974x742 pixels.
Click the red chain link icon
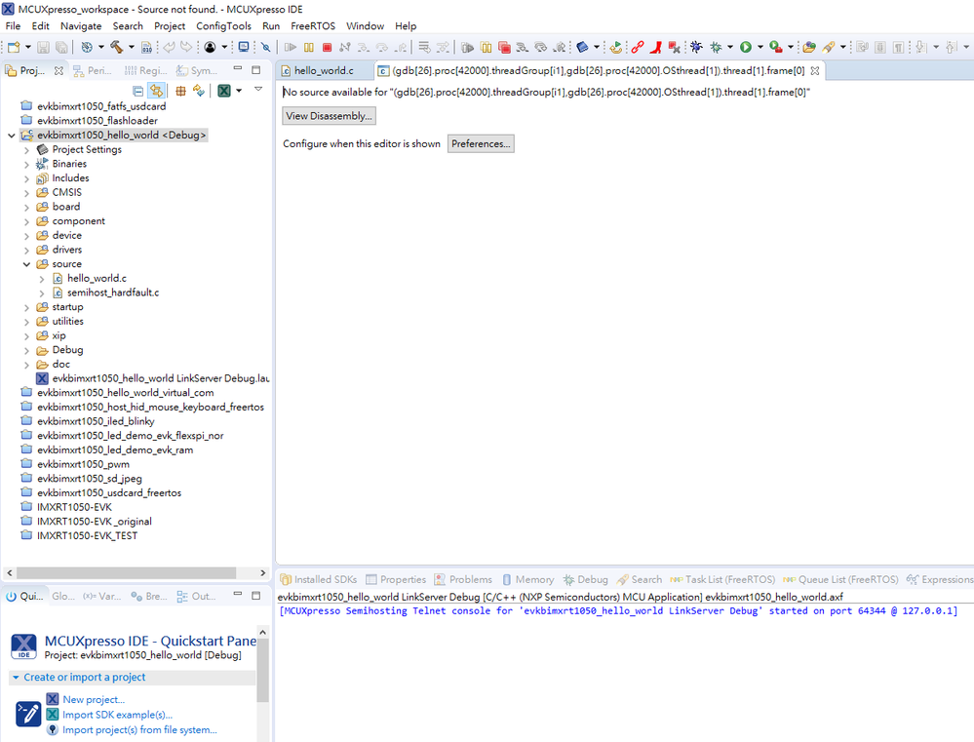click(x=638, y=47)
